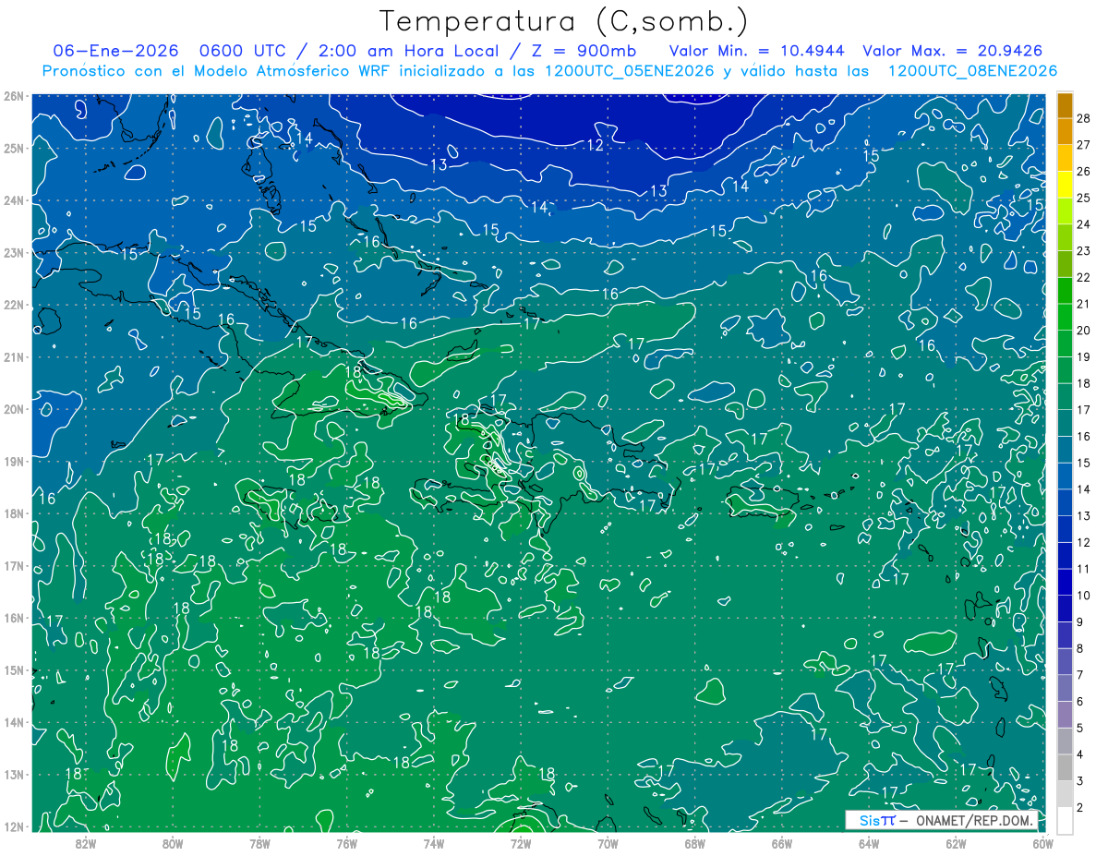Select the 76W longitude axis label
1108x856 pixels.
click(346, 843)
